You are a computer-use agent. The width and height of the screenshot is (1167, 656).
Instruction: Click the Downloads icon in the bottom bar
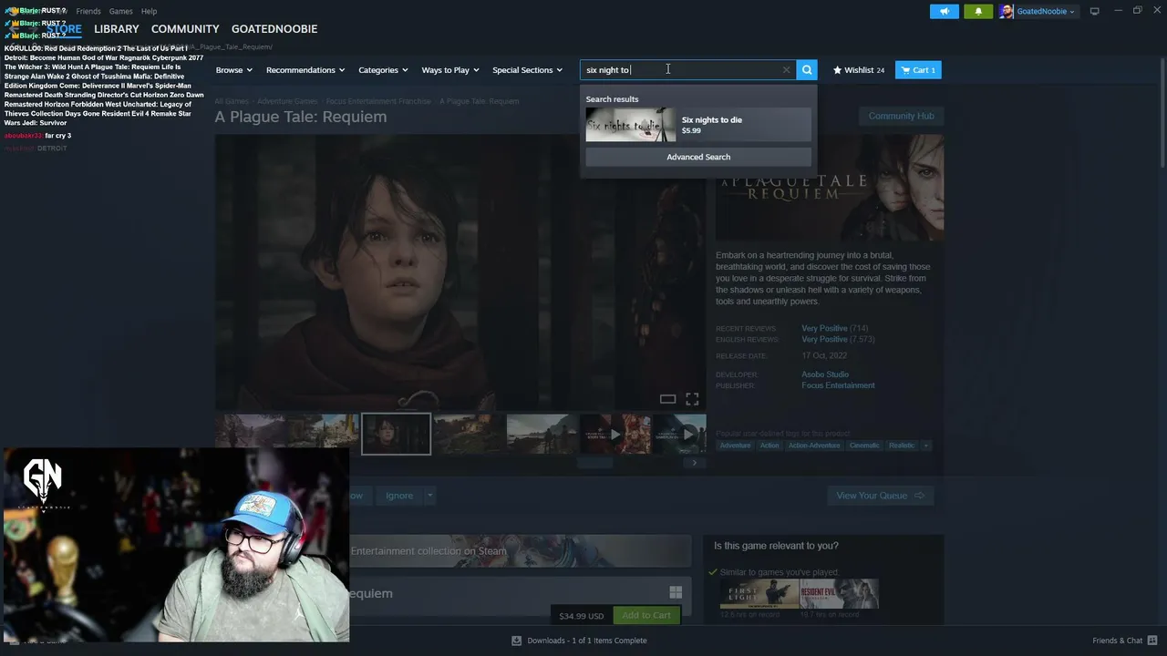point(516,641)
